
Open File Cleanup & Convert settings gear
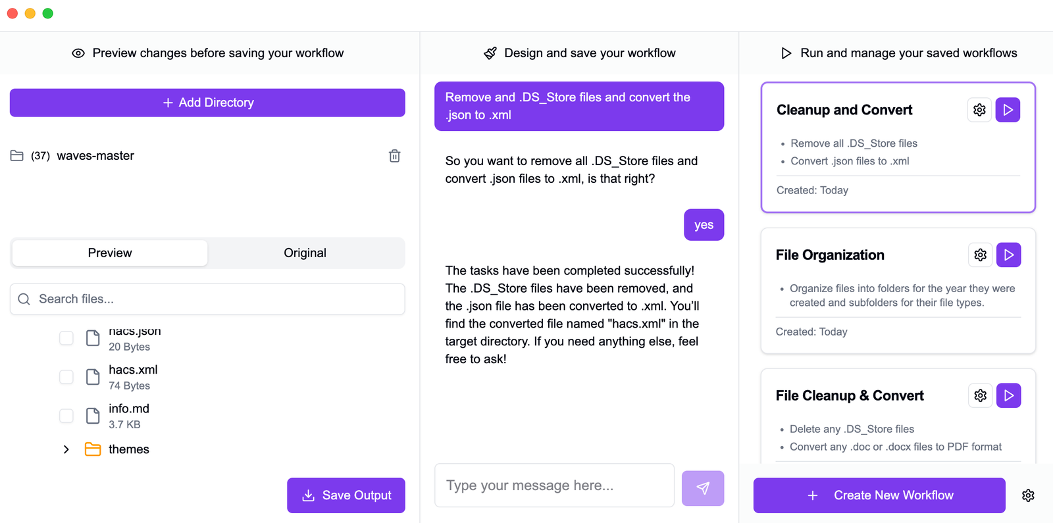click(x=980, y=395)
